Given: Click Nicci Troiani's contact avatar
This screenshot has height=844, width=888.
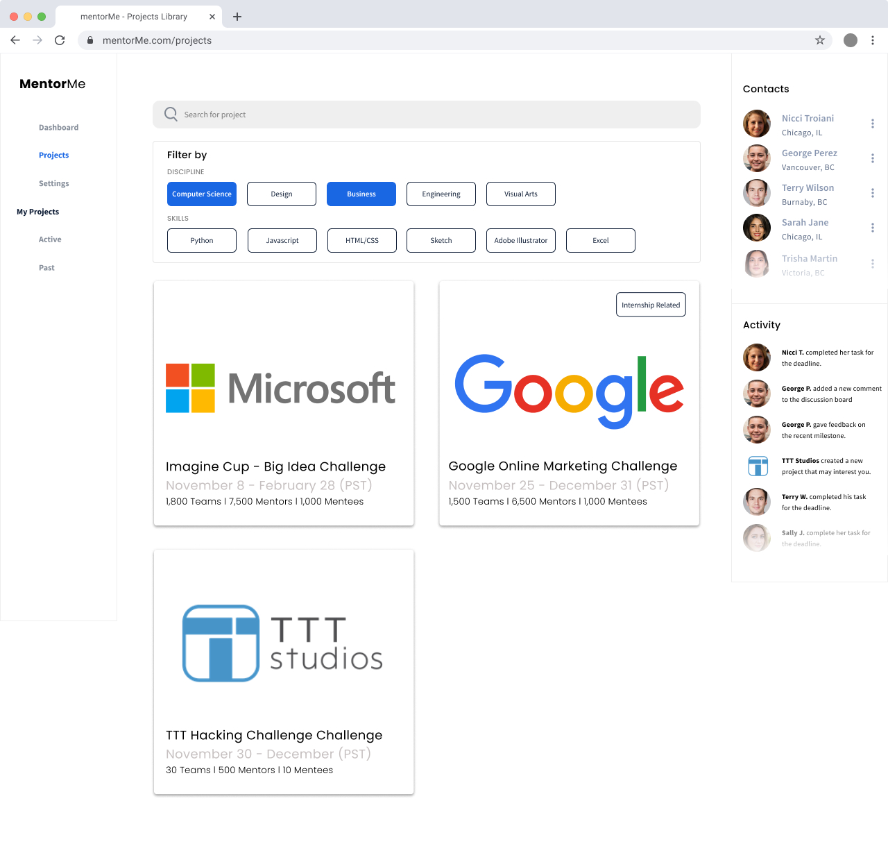Looking at the screenshot, I should 757,124.
